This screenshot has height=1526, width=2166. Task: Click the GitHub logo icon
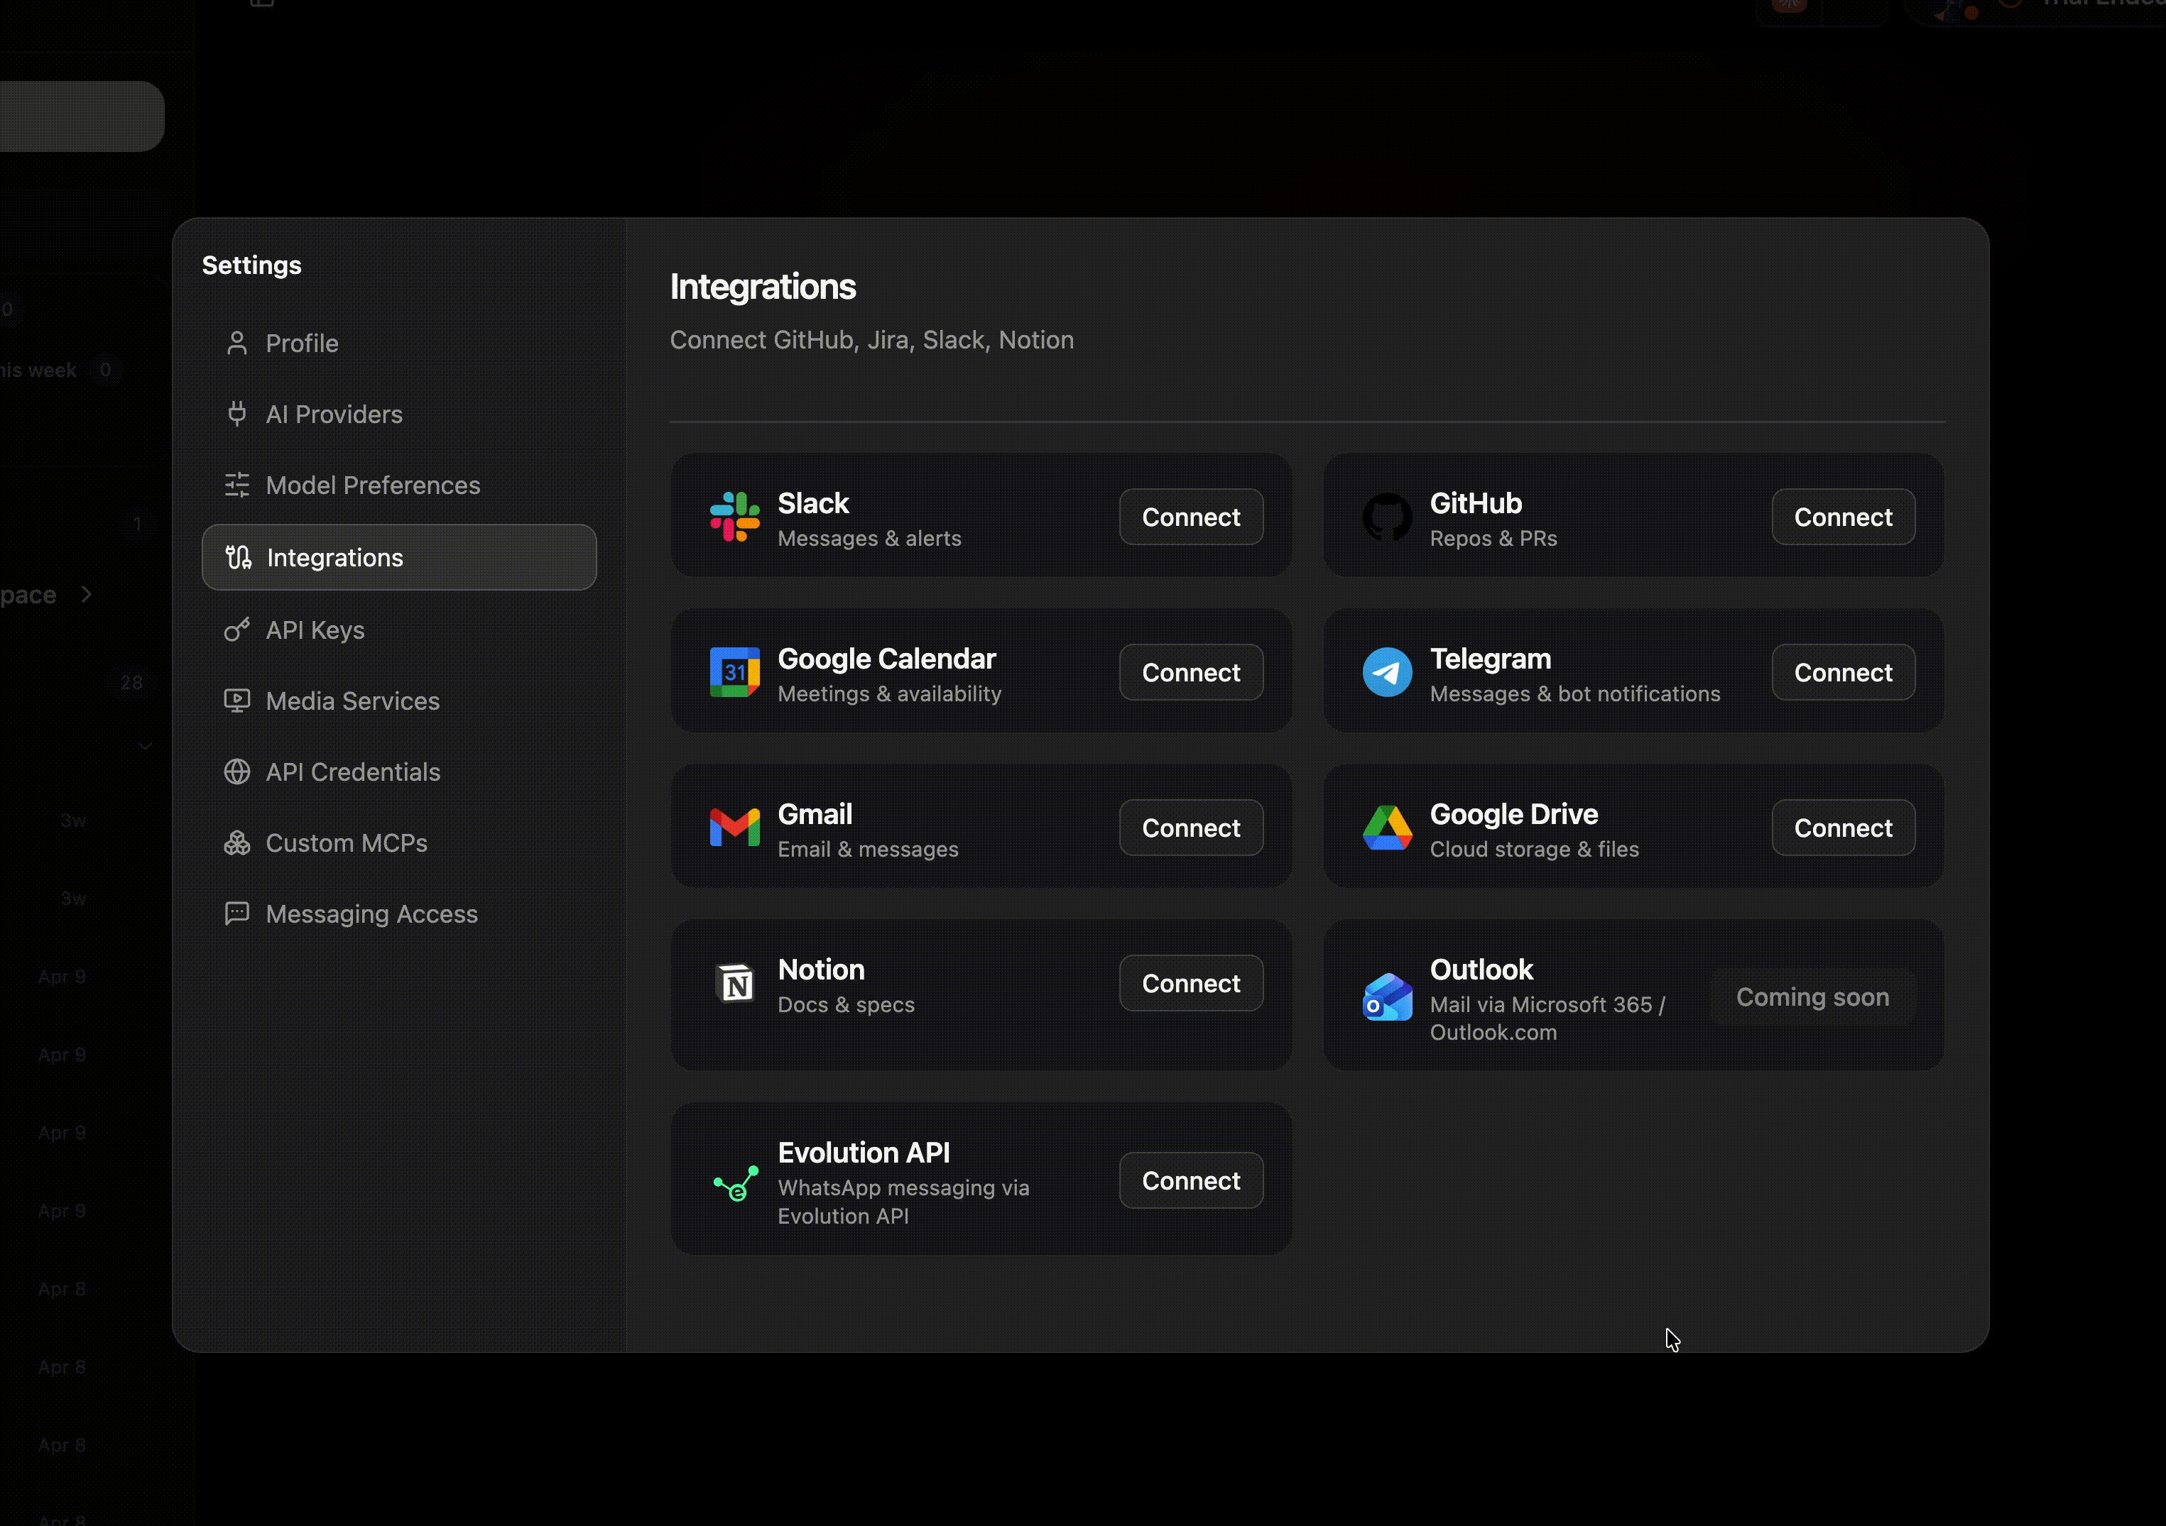pos(1387,517)
